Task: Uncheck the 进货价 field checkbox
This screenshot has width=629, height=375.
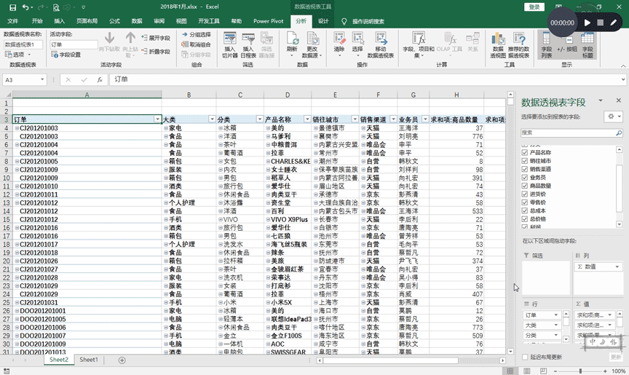Action: 524,194
